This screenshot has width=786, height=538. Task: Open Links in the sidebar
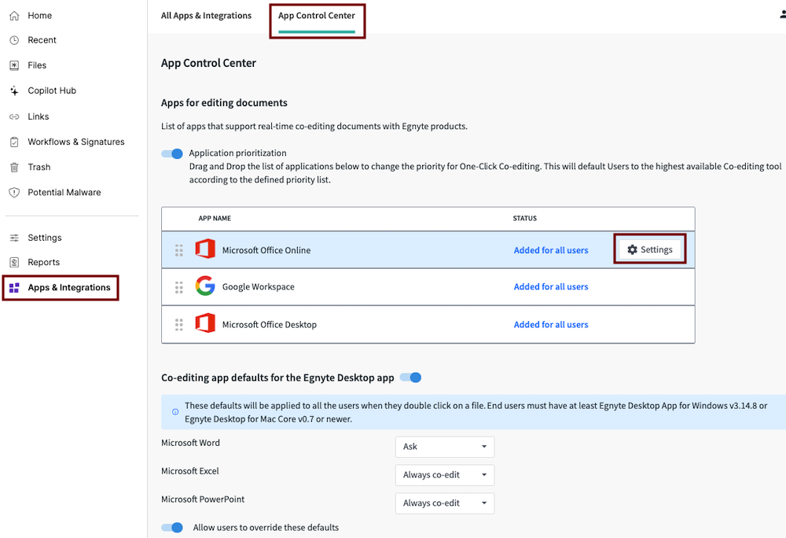pyautogui.click(x=39, y=116)
